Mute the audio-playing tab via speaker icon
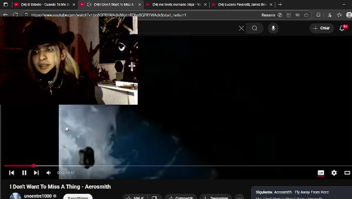Image resolution: width=352 pixels, height=199 pixels. click(89, 5)
